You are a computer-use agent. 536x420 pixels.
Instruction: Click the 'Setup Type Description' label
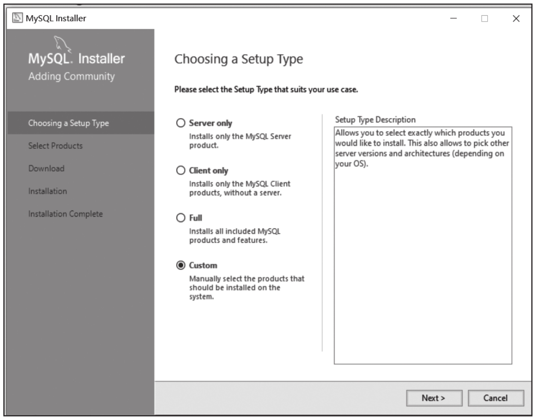[x=375, y=120]
